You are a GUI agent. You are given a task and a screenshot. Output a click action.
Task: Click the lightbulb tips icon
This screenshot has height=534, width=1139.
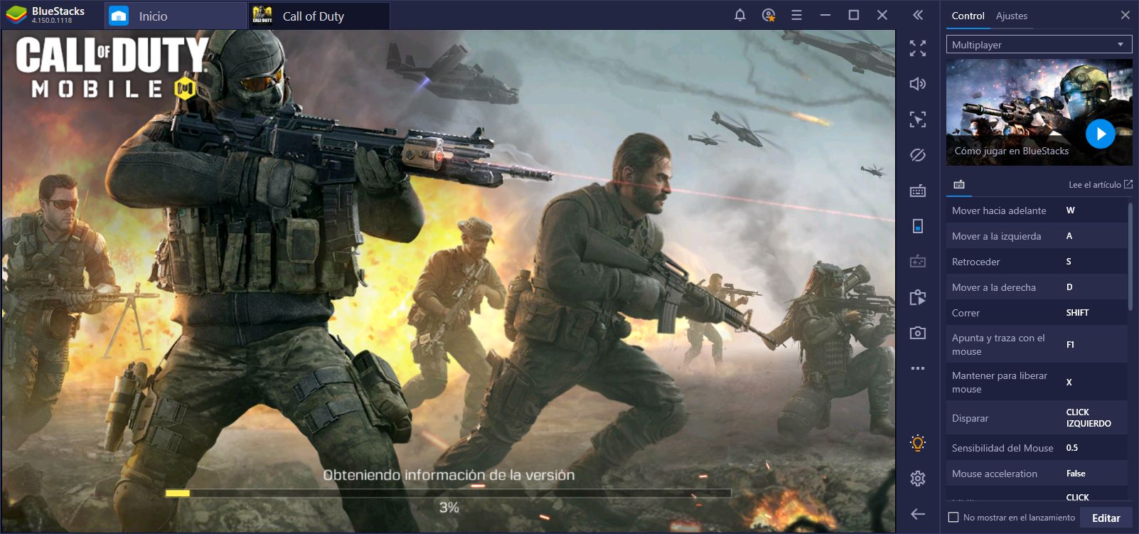pos(918,443)
